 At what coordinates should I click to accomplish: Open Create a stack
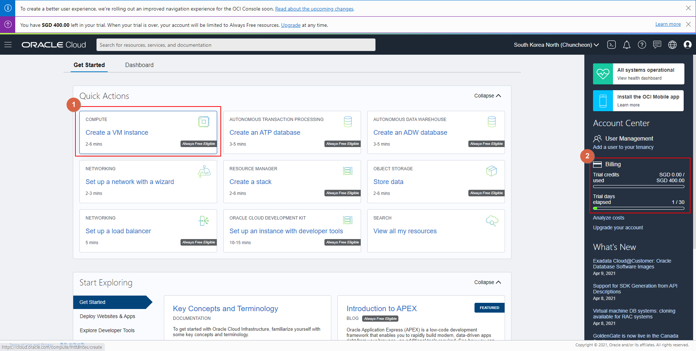coord(250,182)
